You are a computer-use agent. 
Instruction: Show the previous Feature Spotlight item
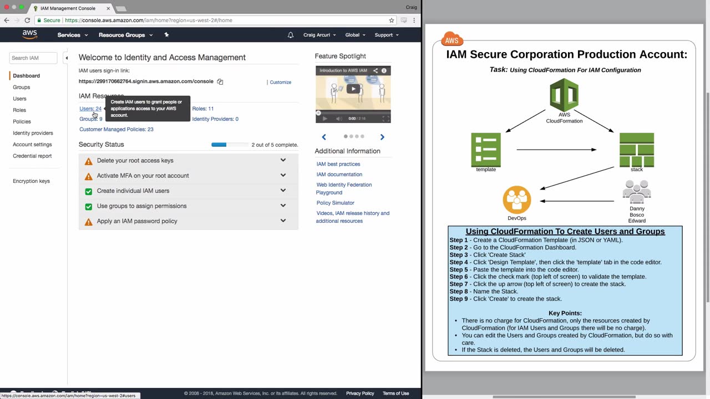click(324, 137)
